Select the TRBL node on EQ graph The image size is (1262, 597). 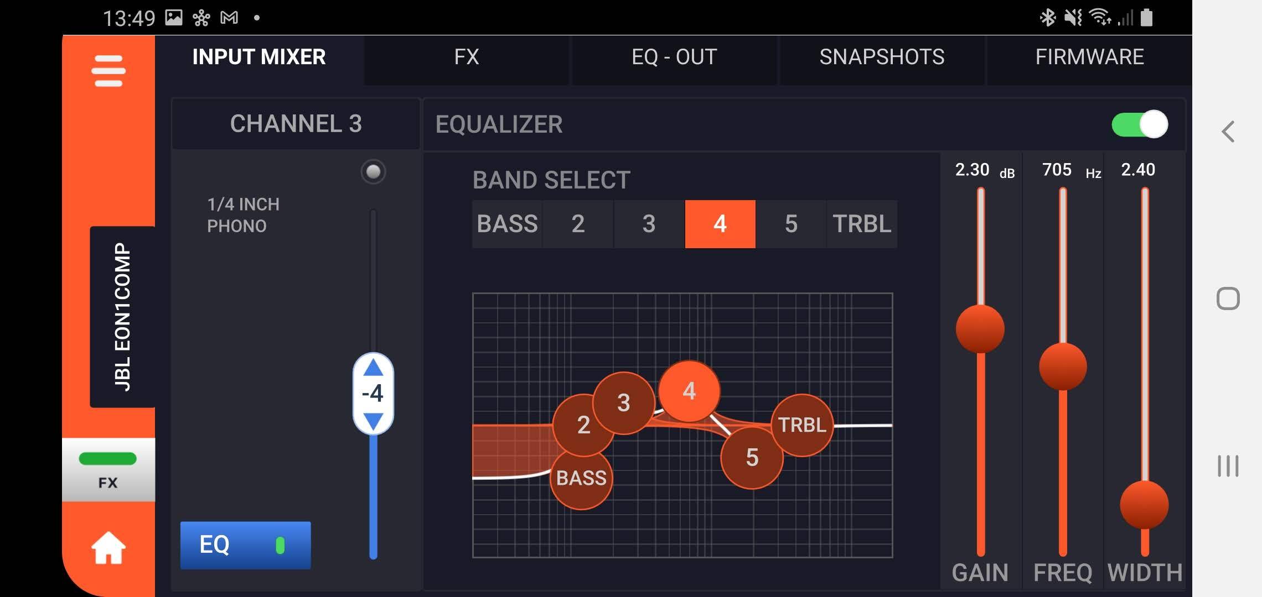(802, 425)
